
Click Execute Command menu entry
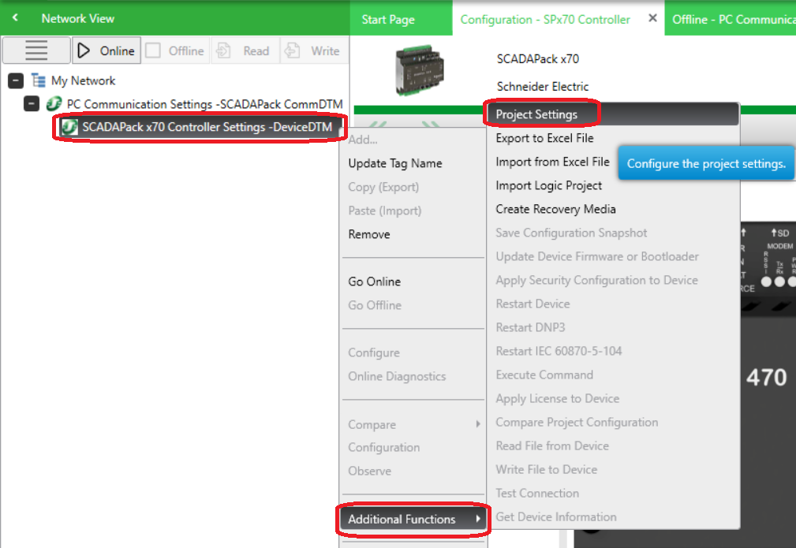[613, 375]
